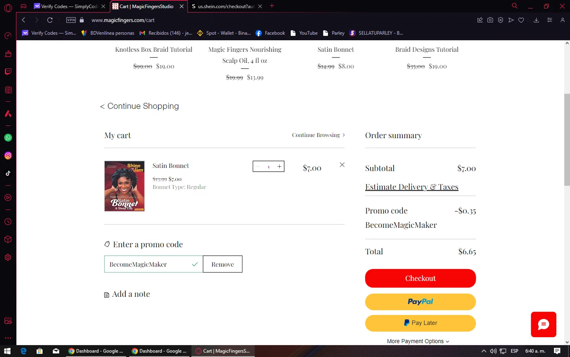
Task: Remove Satin Bonnet from cart
Action: (342, 165)
